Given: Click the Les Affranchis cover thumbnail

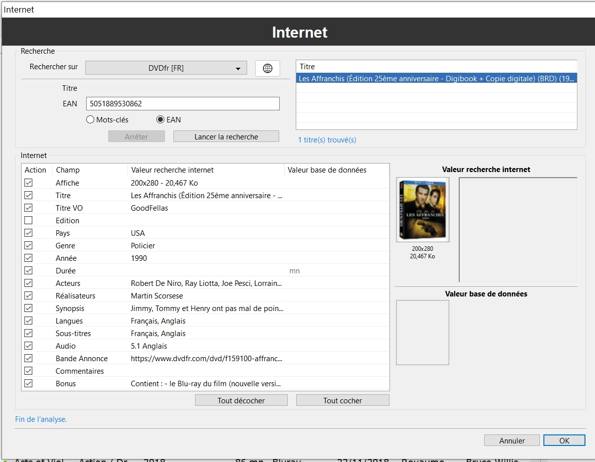Looking at the screenshot, I should pyautogui.click(x=423, y=210).
